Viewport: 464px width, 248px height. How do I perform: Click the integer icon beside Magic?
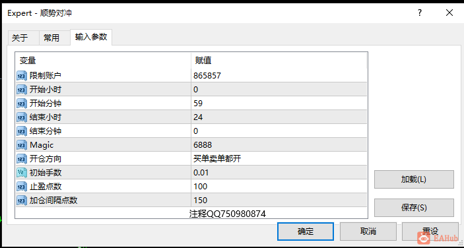tap(22, 145)
